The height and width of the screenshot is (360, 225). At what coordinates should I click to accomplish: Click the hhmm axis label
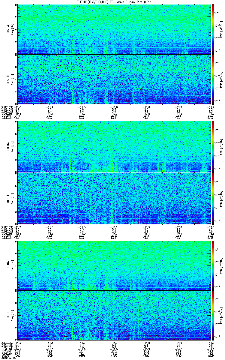point(4,356)
